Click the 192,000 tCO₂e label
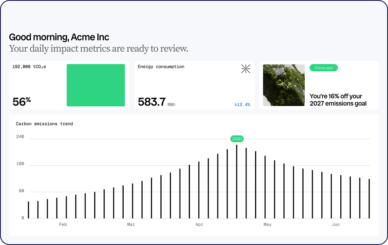 [x=29, y=67]
